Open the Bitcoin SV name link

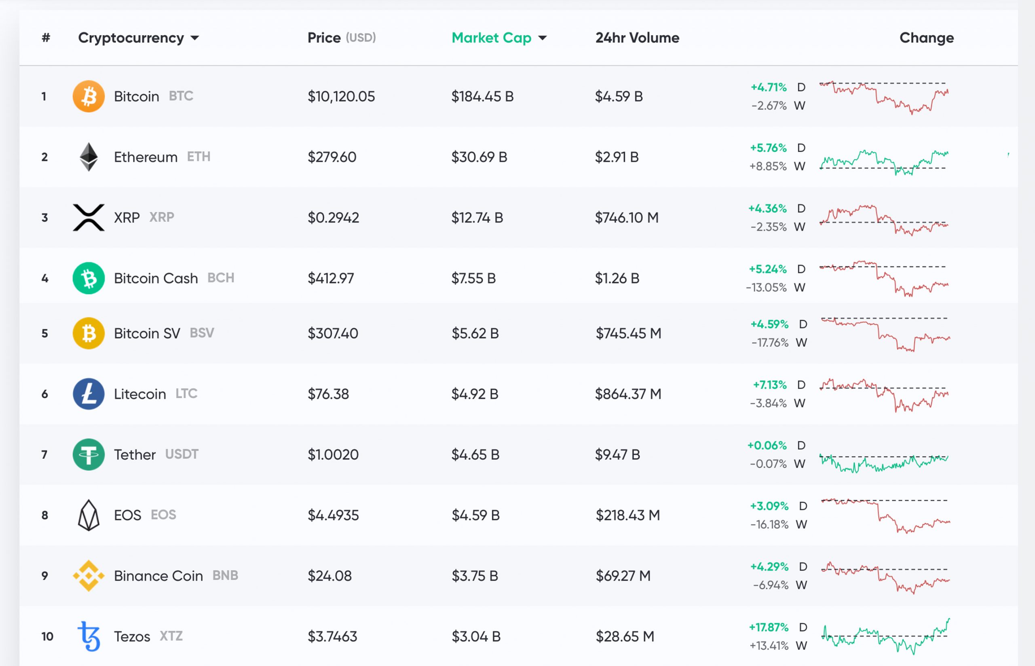point(147,333)
